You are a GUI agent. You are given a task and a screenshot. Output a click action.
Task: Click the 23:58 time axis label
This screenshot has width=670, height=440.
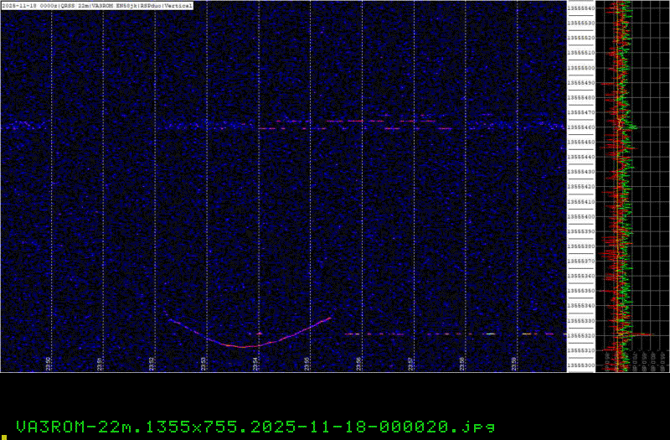pos(461,362)
